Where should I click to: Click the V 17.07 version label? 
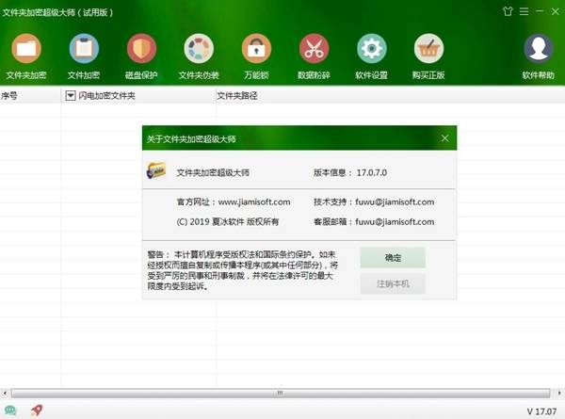[x=541, y=411]
